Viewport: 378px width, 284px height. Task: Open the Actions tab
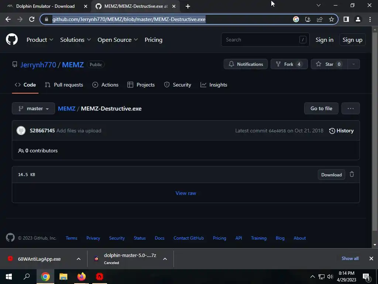tap(105, 85)
